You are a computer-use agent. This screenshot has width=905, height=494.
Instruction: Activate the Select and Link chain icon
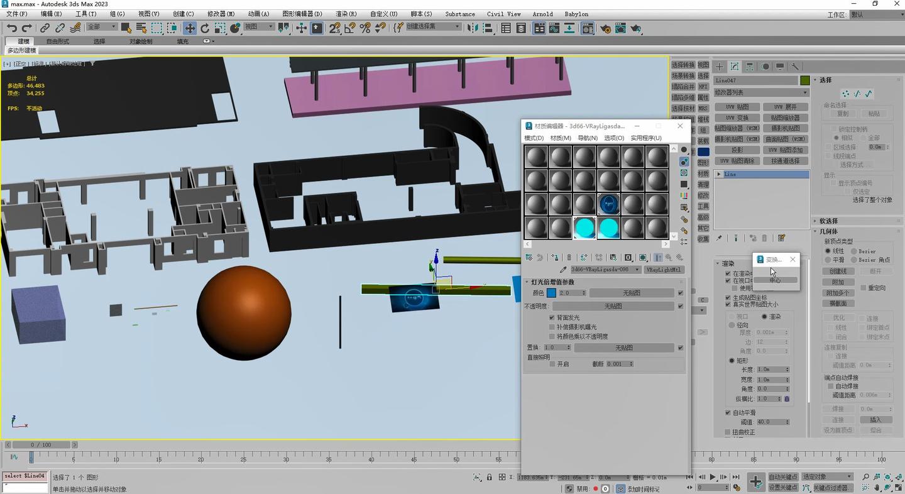coord(45,28)
